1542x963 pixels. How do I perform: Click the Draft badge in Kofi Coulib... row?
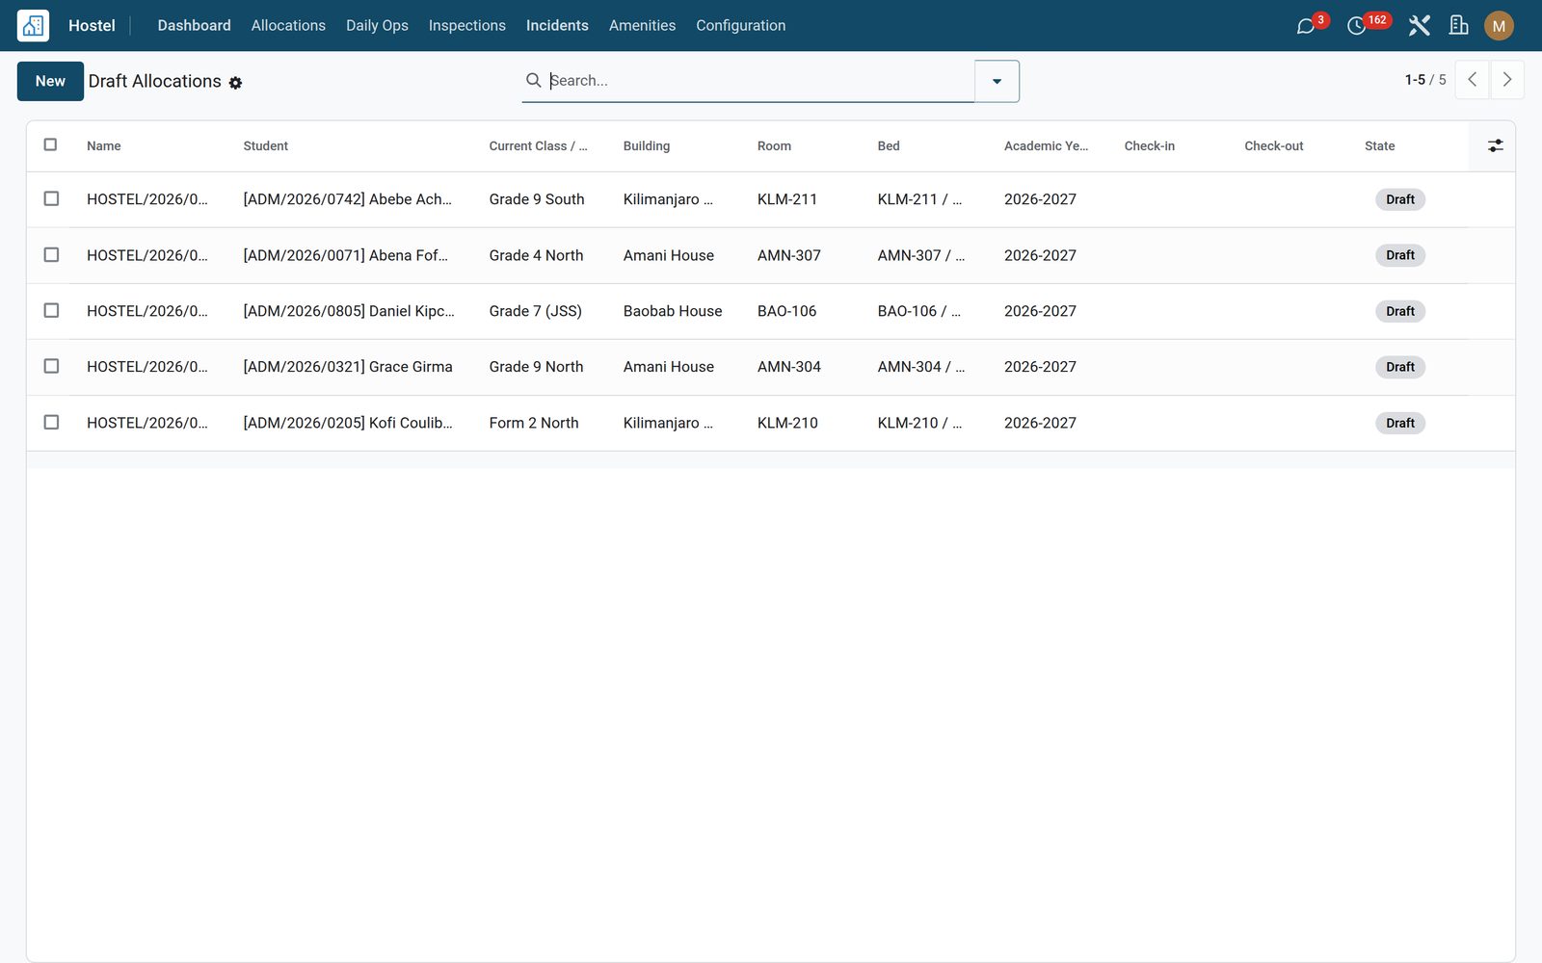coord(1399,423)
